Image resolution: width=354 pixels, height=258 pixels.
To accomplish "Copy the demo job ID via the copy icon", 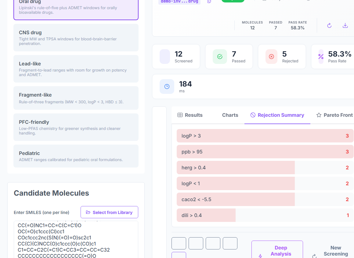I will click(x=209, y=1).
